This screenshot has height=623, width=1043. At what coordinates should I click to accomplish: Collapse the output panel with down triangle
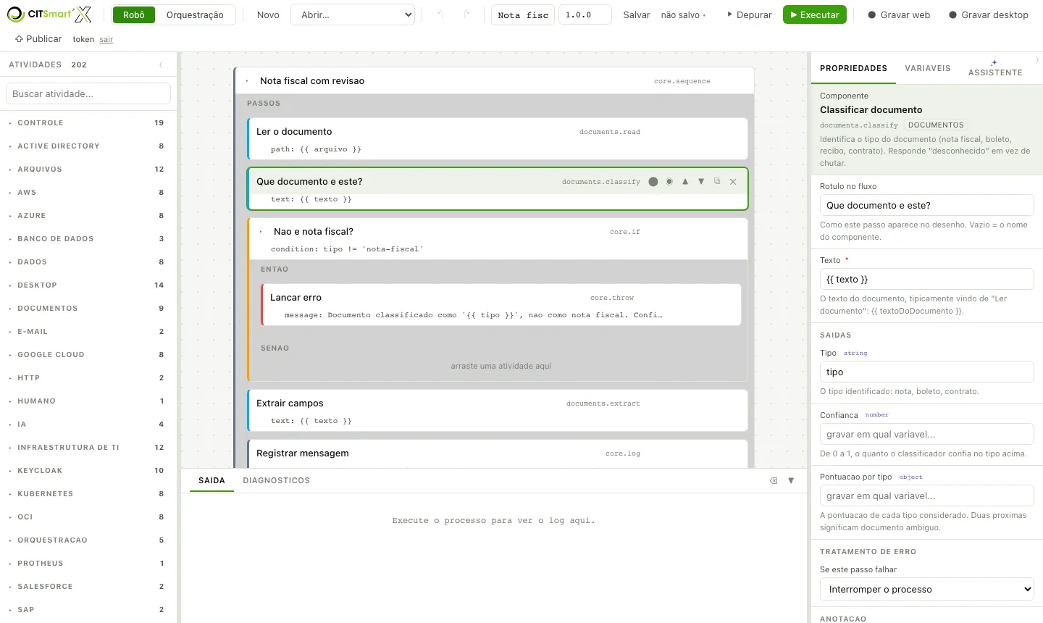click(791, 480)
